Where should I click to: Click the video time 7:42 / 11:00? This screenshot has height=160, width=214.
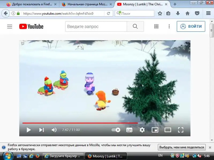[71, 130]
